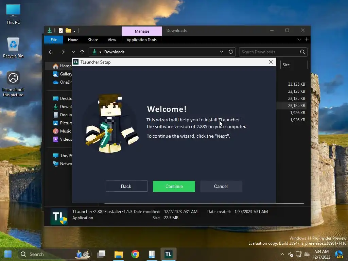Screen dimensions: 348x261
Task: Click Learn about this picture icon
Action: pos(13,84)
